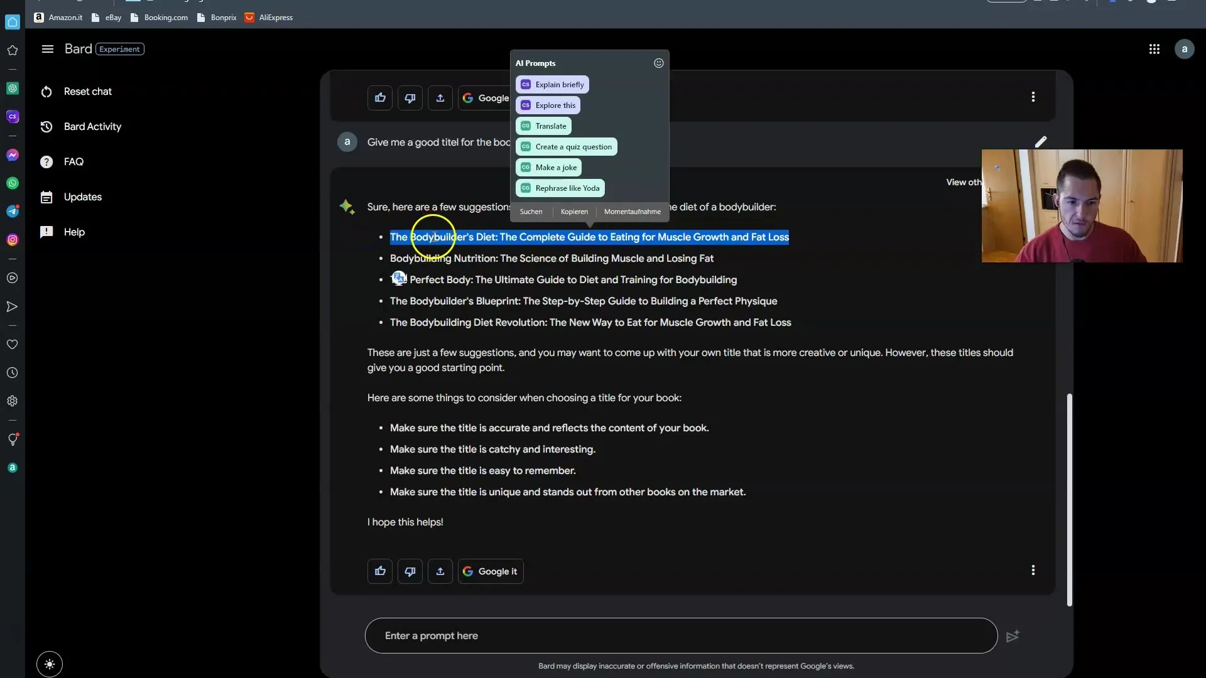Click the prompt input field
Image resolution: width=1206 pixels, height=678 pixels.
681,635
